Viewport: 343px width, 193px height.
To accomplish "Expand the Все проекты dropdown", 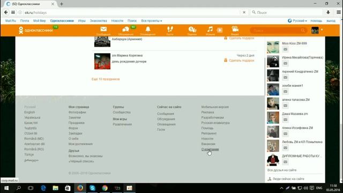I will 151,21.
